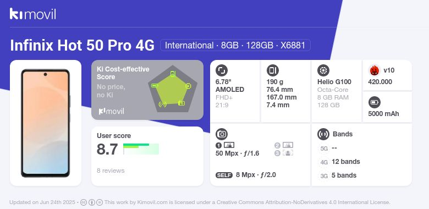Open the 8 reviews link
This screenshot has height=209, width=429.
[x=111, y=170]
